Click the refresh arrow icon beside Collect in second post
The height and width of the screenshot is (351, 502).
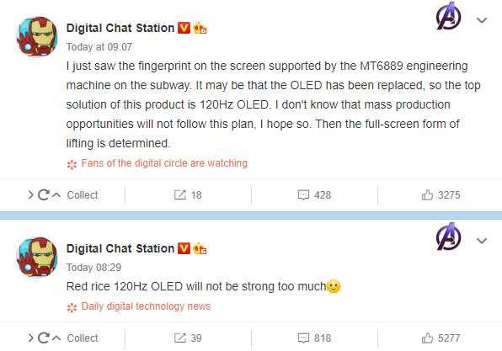[44, 338]
